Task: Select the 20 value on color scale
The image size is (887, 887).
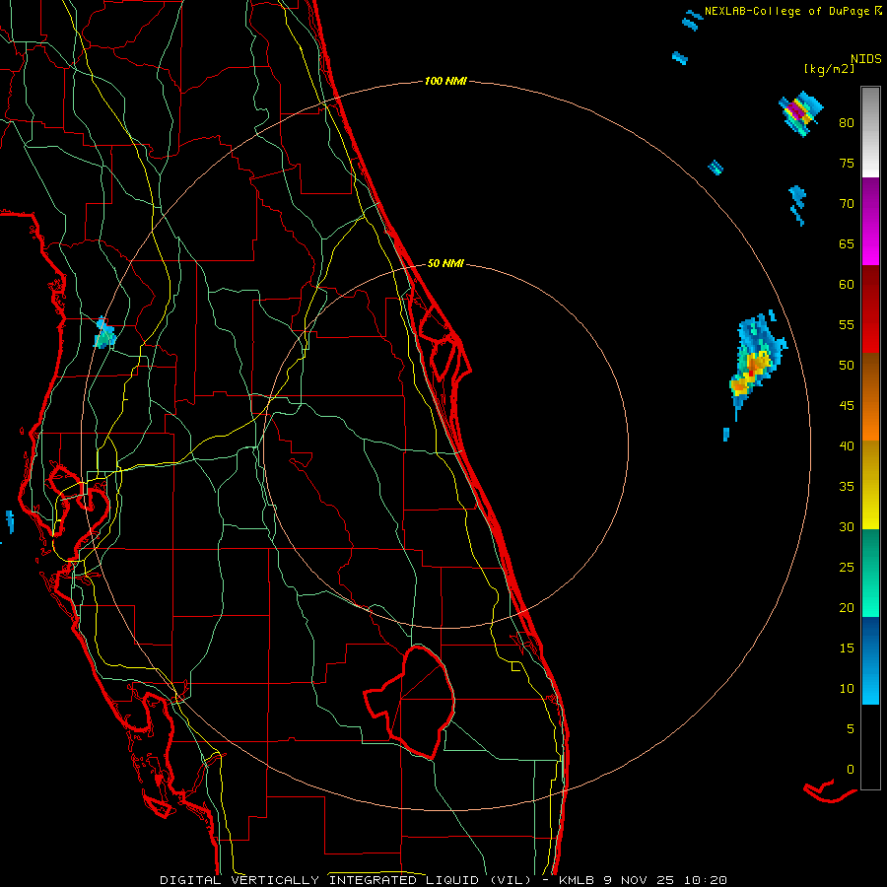Action: [847, 607]
